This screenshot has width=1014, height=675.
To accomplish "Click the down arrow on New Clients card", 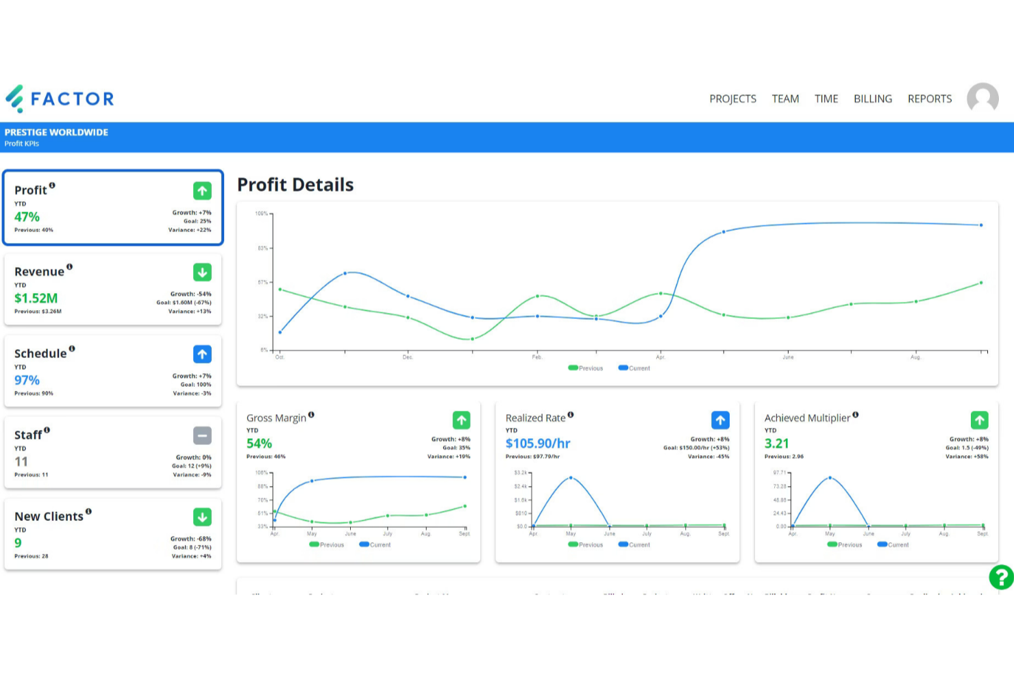I will click(202, 517).
